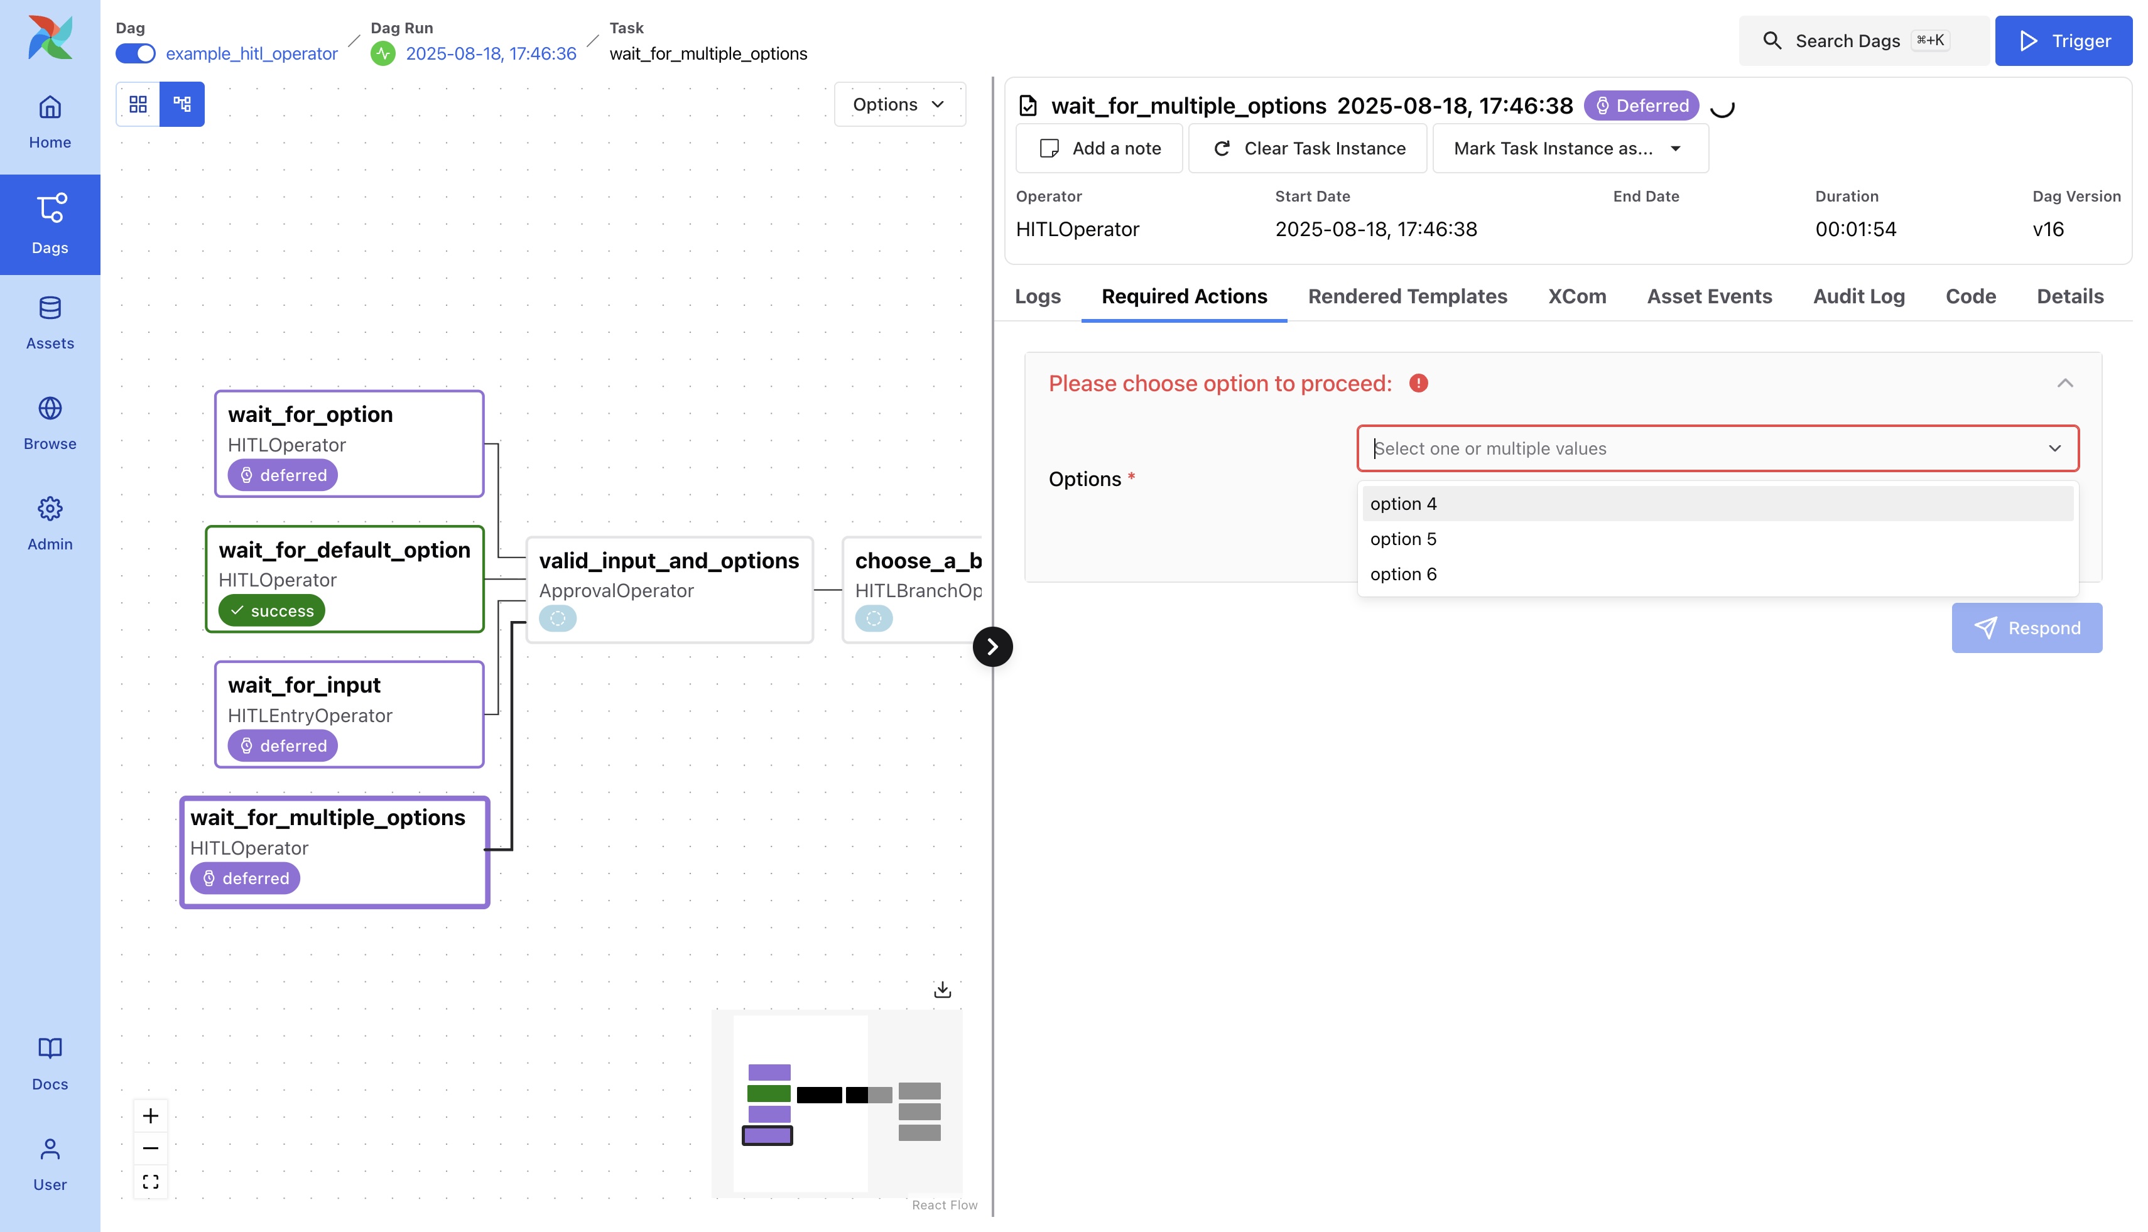The image size is (2148, 1232).
Task: Open the Dags section in sidebar
Action: click(50, 224)
